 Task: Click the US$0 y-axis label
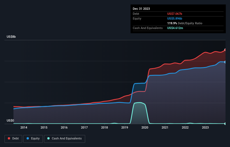[10, 120]
